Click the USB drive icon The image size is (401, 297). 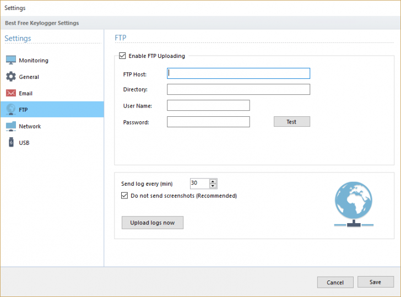point(11,142)
